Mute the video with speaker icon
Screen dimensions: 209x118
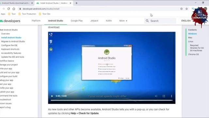[156, 96]
